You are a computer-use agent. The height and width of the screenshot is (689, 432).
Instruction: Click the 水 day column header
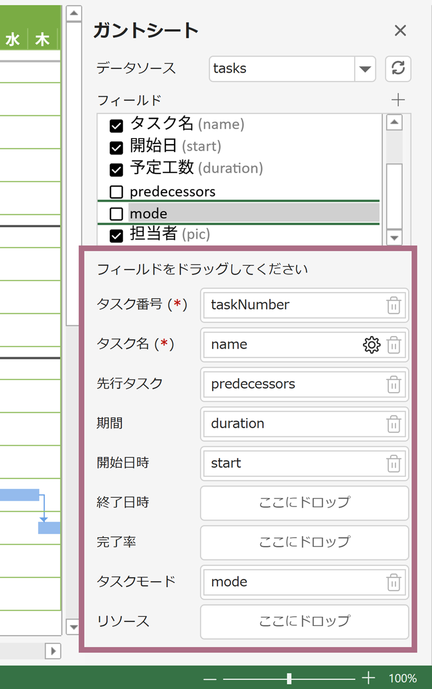(13, 39)
